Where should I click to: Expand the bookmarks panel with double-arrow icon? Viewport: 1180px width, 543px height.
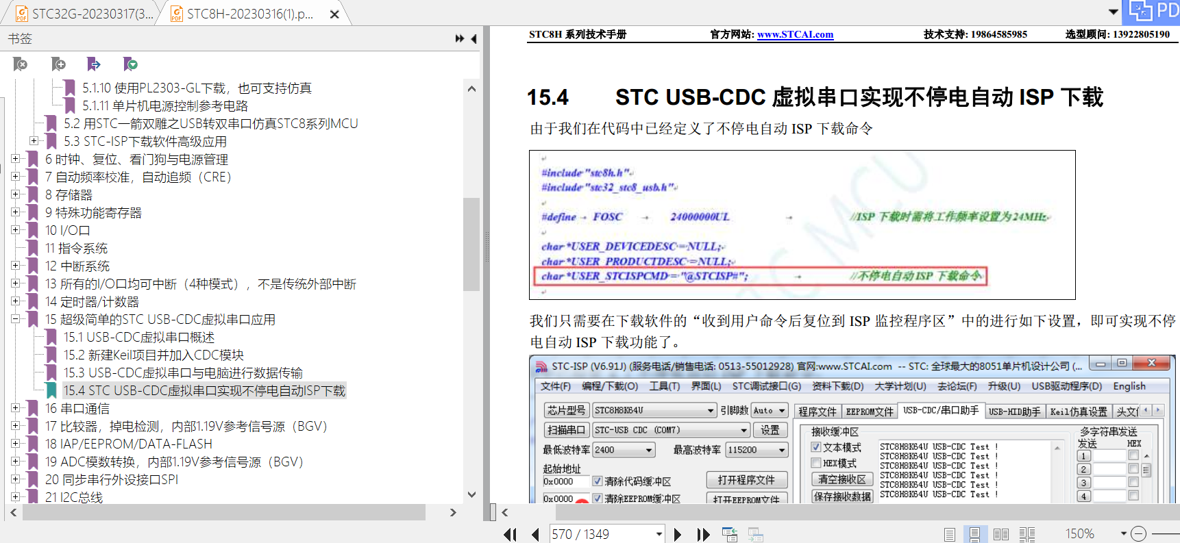[x=460, y=39]
